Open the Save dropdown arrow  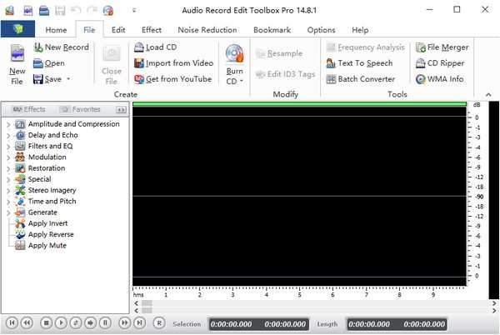click(68, 78)
